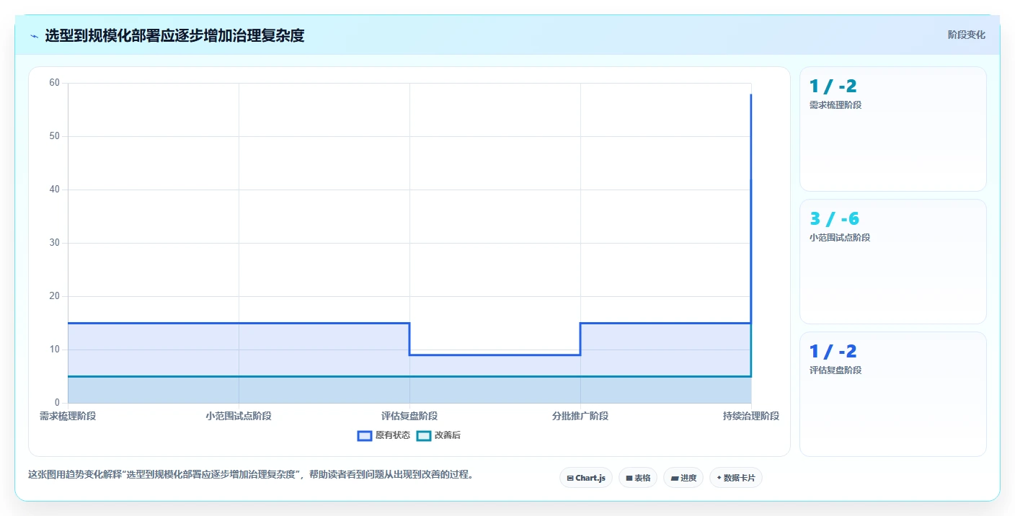
Task: Click the lightning icon beside the title
Action: [34, 36]
